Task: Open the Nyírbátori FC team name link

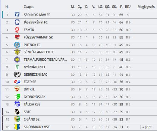Action: [35, 67]
